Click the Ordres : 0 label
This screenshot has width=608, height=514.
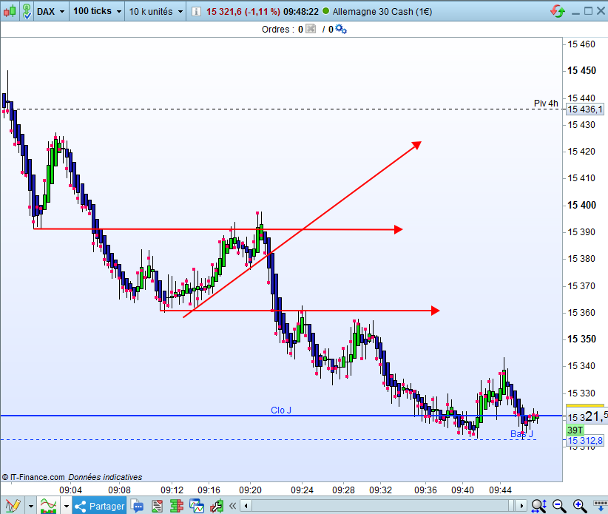pos(283,30)
